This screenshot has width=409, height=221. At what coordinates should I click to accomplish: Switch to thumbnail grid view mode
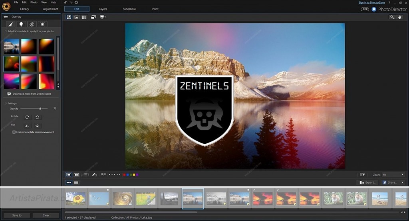pyautogui.click(x=83, y=17)
